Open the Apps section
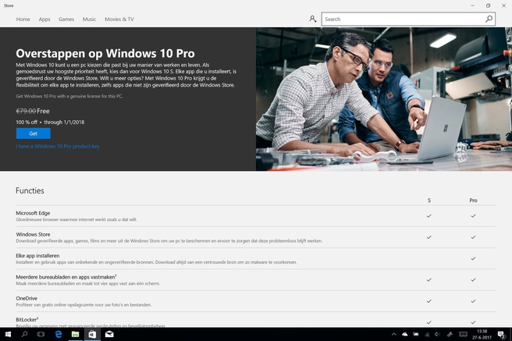Viewport: 512px width, 341px height. (44, 20)
